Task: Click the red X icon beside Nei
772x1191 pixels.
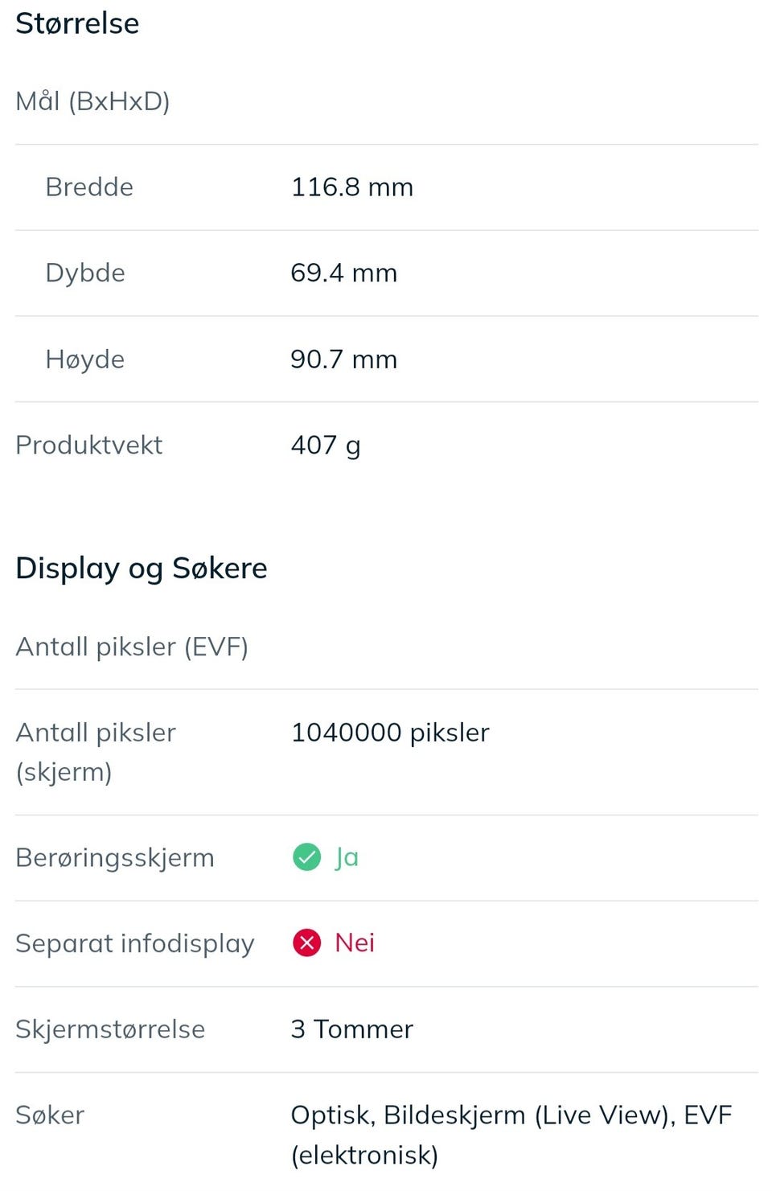Action: pos(306,943)
